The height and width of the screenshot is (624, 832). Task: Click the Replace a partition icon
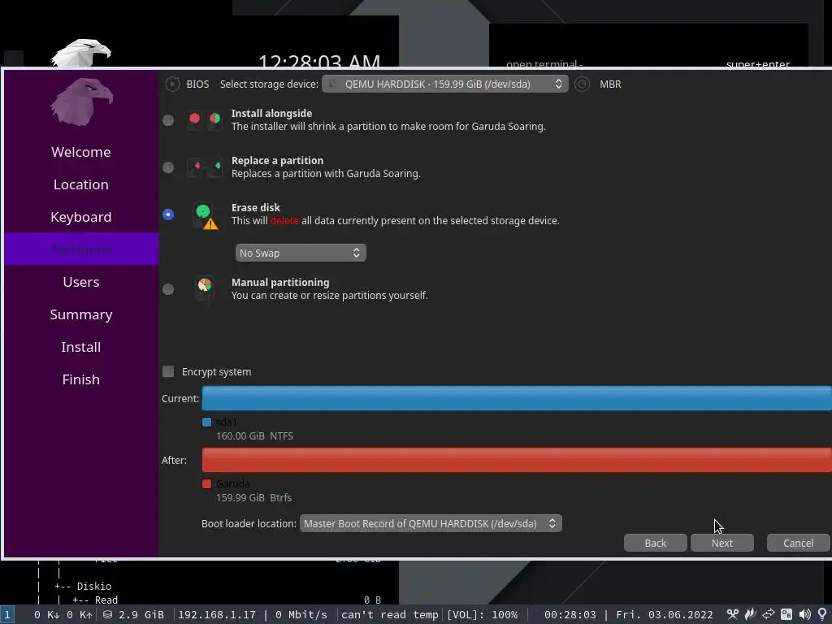[204, 167]
